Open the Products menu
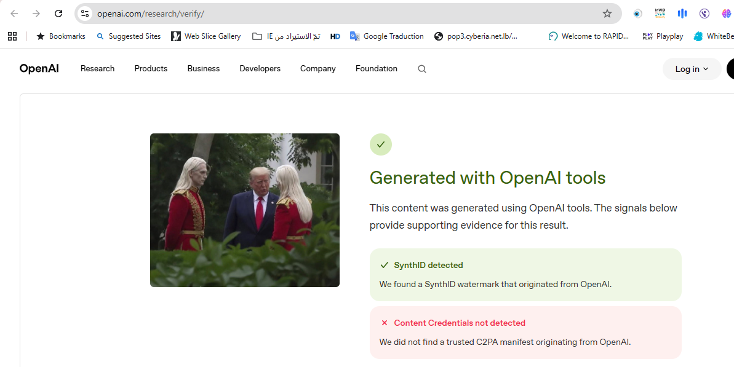Image resolution: width=734 pixels, height=367 pixels. [x=151, y=69]
